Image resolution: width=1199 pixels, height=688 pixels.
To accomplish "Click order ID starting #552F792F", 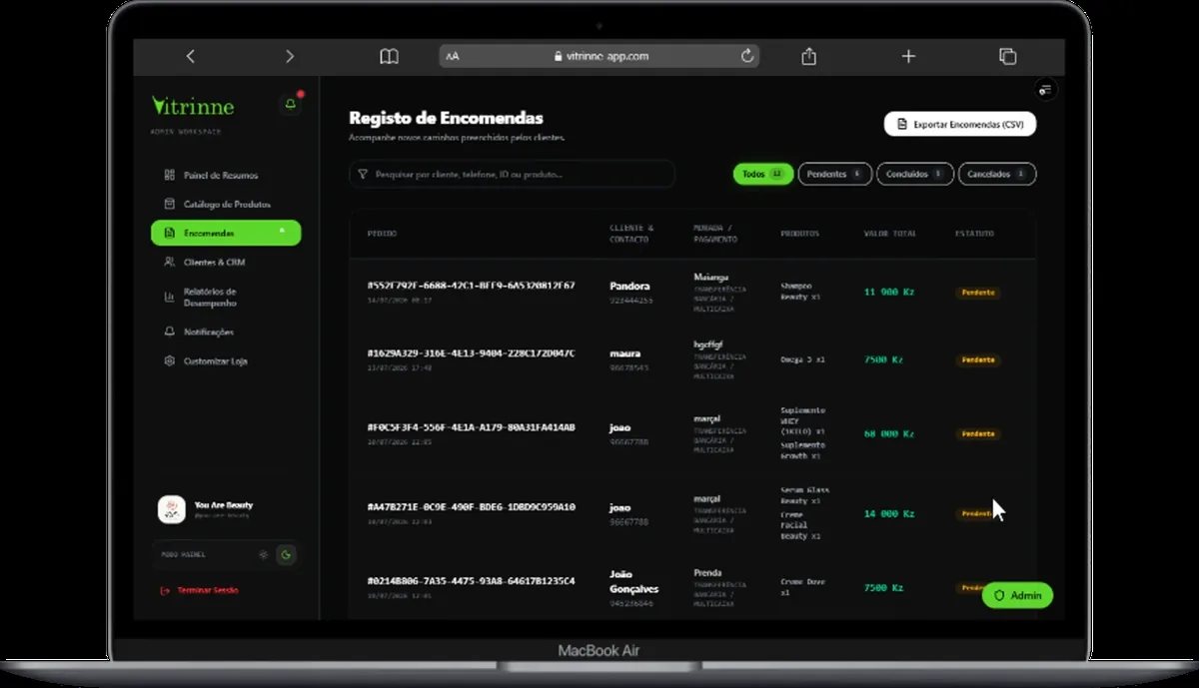I will pos(471,286).
